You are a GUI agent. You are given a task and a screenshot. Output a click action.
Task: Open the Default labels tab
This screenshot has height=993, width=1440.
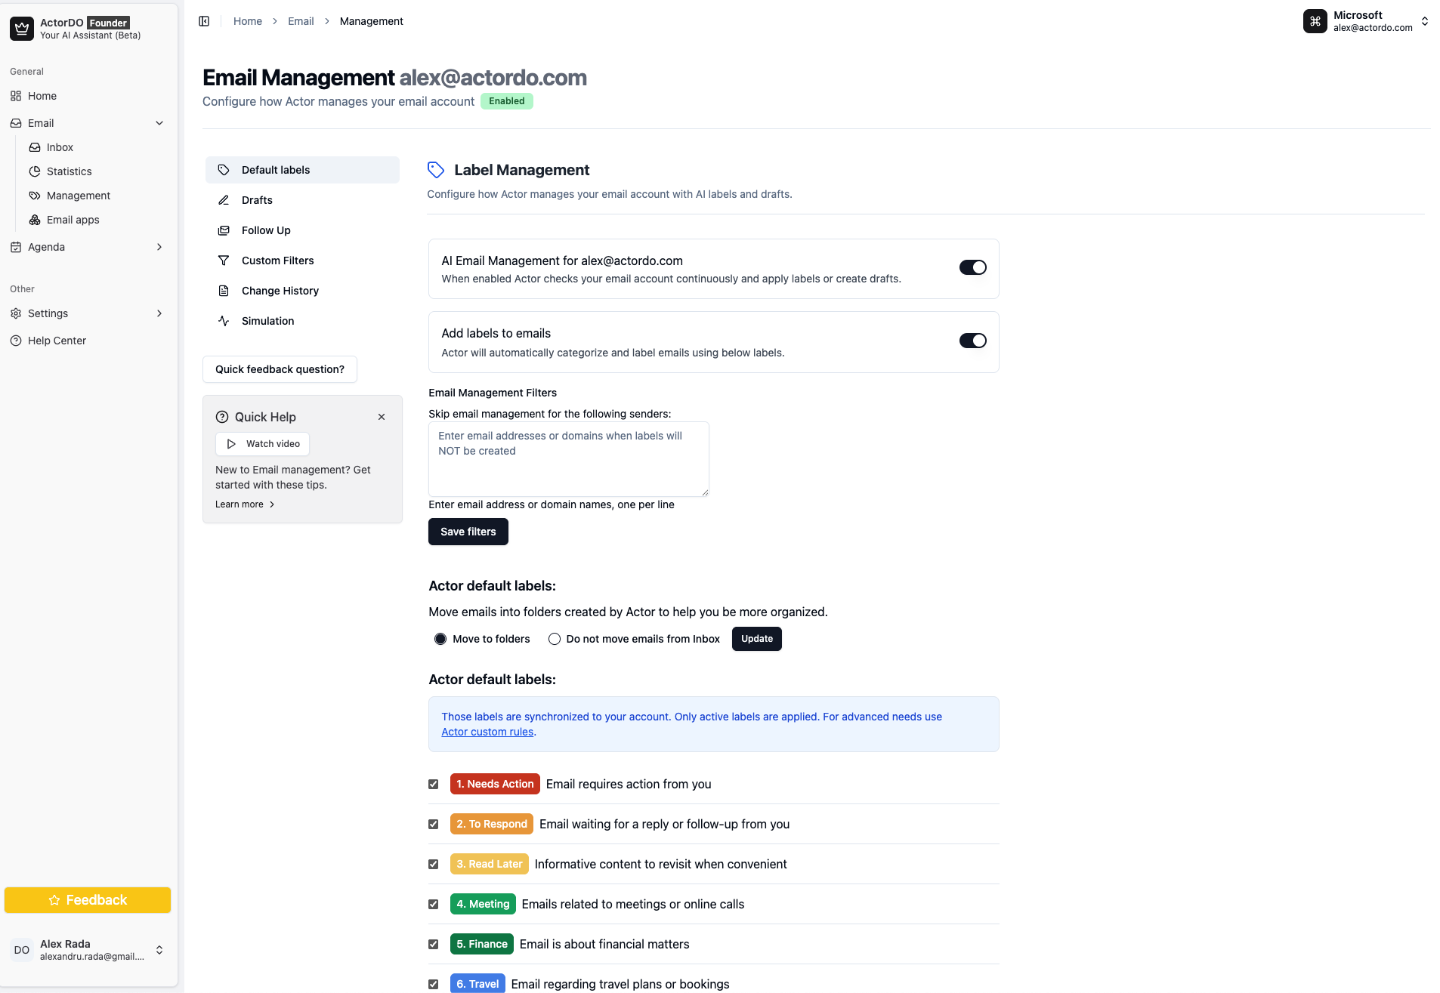pyautogui.click(x=302, y=170)
